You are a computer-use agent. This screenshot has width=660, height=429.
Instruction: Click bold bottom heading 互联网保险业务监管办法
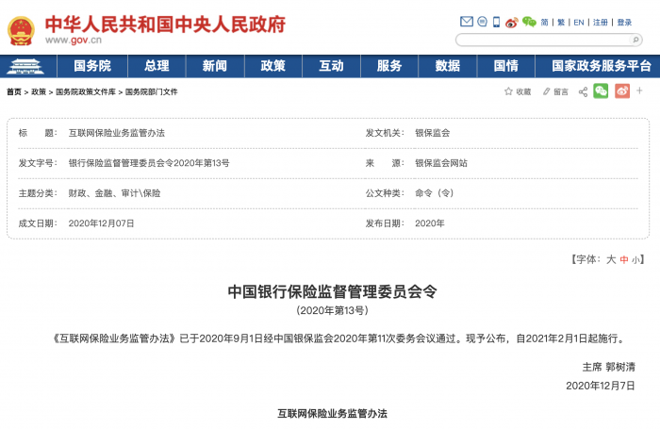[x=332, y=414]
